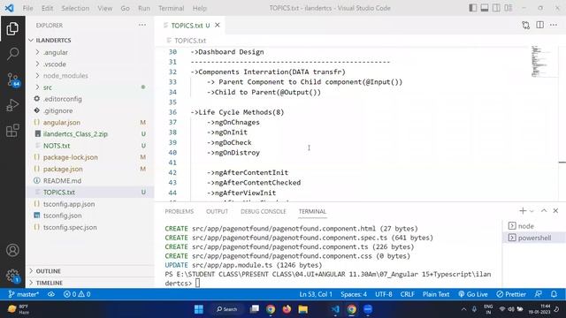
Task: Split the editor right
Action: [x=540, y=25]
